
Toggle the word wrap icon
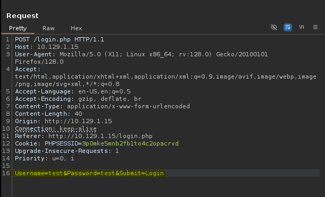pyautogui.click(x=288, y=27)
